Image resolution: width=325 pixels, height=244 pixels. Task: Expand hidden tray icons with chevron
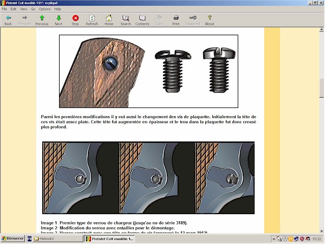point(274,239)
